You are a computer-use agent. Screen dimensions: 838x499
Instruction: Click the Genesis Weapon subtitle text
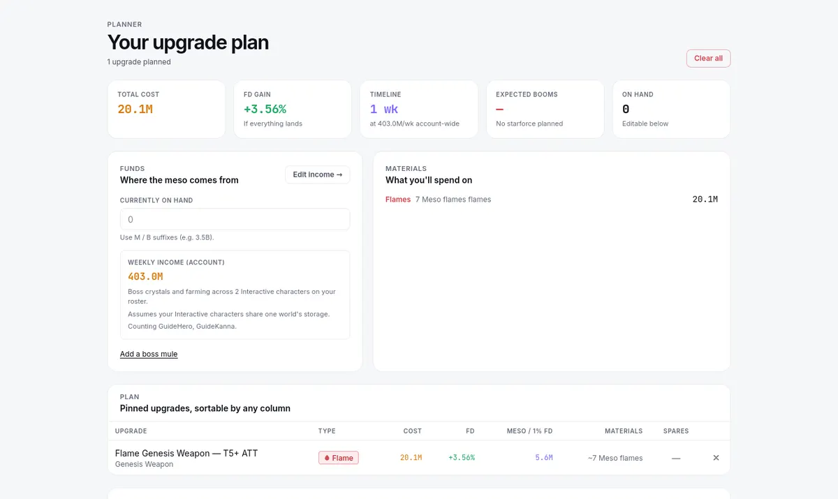[x=144, y=464]
